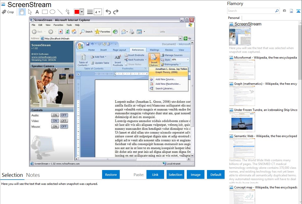The width and height of the screenshot is (302, 204).
Task: Turn Mouse OFF in Controls
Action: coord(64,126)
